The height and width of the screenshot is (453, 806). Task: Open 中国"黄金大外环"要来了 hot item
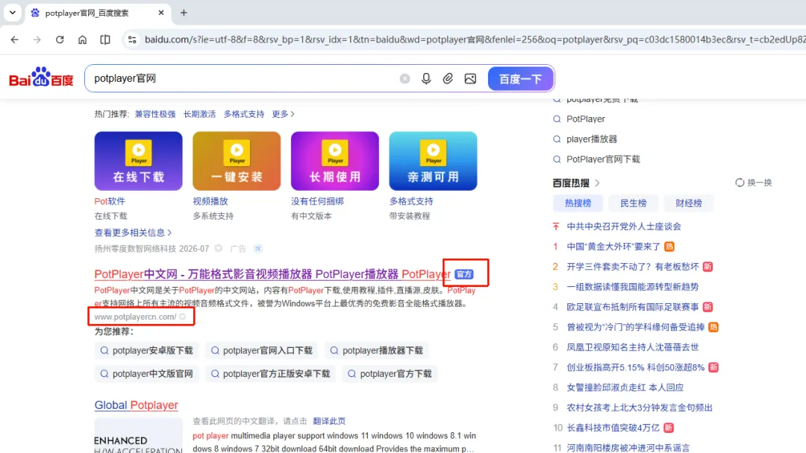pyautogui.click(x=613, y=247)
